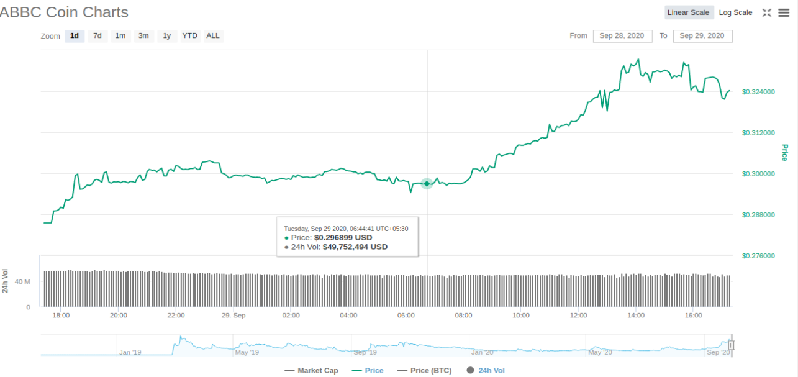The height and width of the screenshot is (377, 798).
Task: Toggle 24h Vol series in legend
Action: coord(486,371)
